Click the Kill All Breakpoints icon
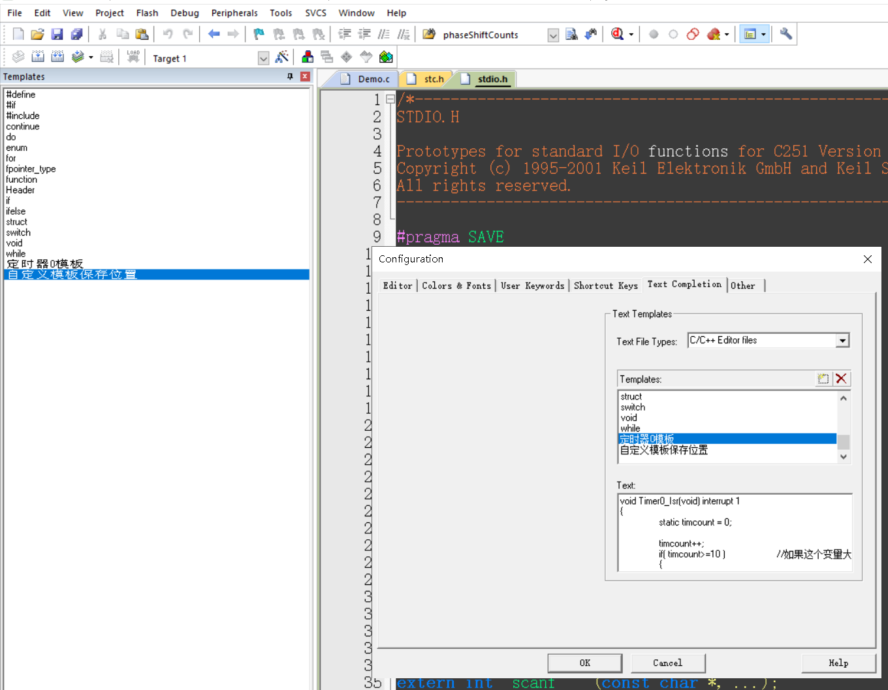This screenshot has height=690, width=888. tap(714, 34)
